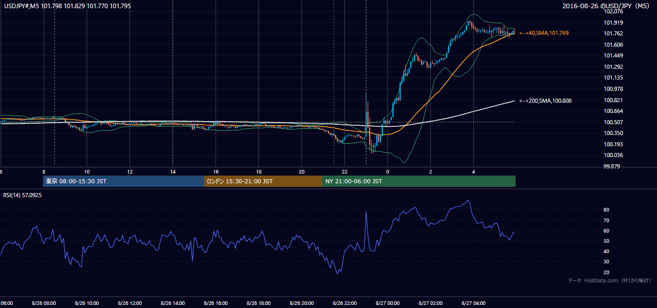Screen dimensions: 657x308
Task: Click hour tick 0 under the price chart
Action: [388, 172]
